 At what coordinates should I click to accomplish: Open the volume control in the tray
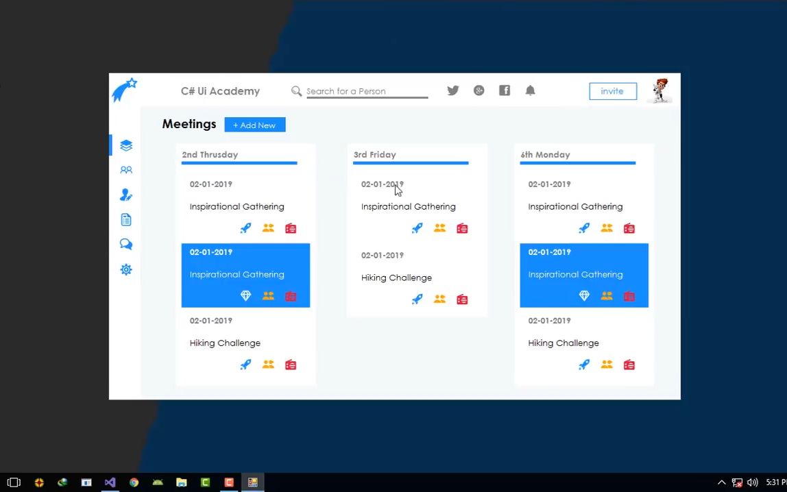[x=752, y=482]
